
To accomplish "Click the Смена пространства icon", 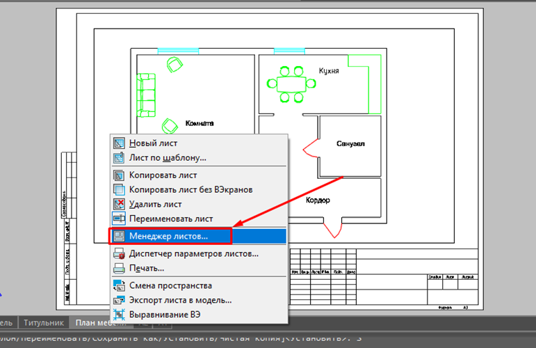I will point(119,286).
